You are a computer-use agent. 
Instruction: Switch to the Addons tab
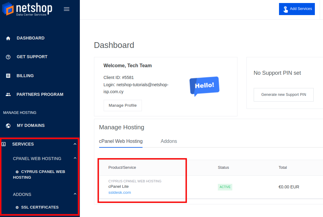[169, 141]
